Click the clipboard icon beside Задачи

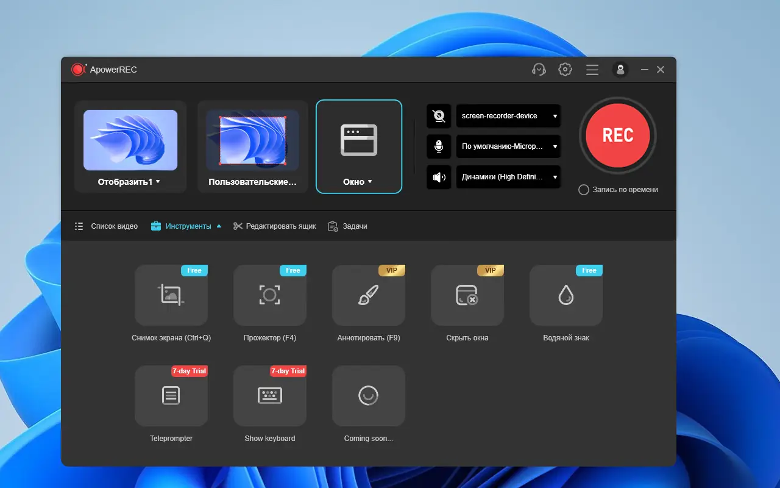[333, 226]
